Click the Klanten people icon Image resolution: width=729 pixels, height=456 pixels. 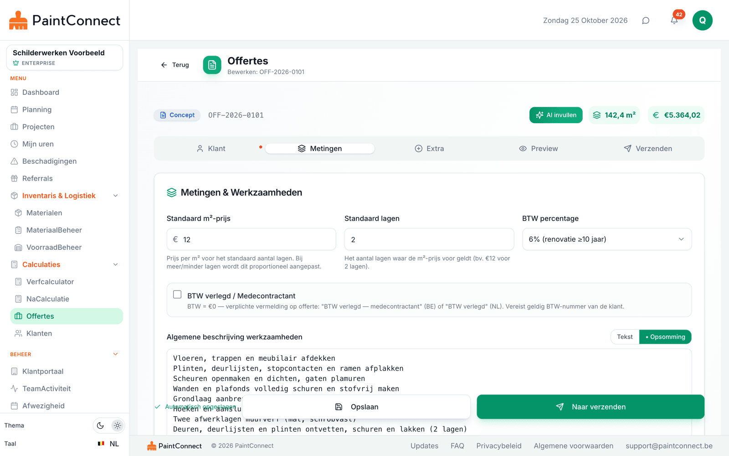[x=18, y=333]
